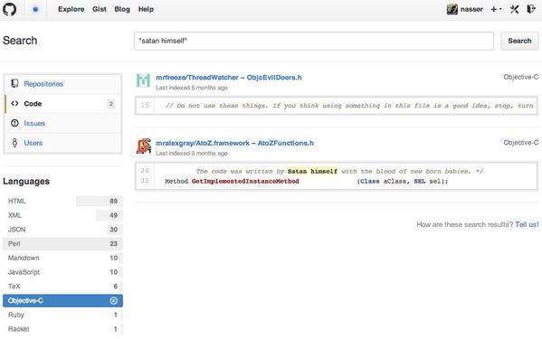Filter results by JavaScript language

click(x=63, y=272)
